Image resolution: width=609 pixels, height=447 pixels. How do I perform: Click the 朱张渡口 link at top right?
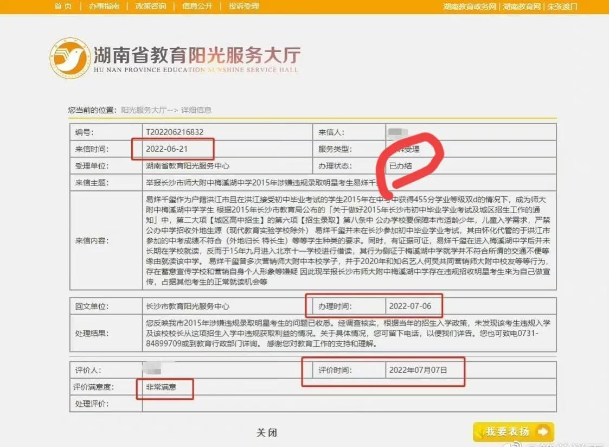click(x=562, y=7)
